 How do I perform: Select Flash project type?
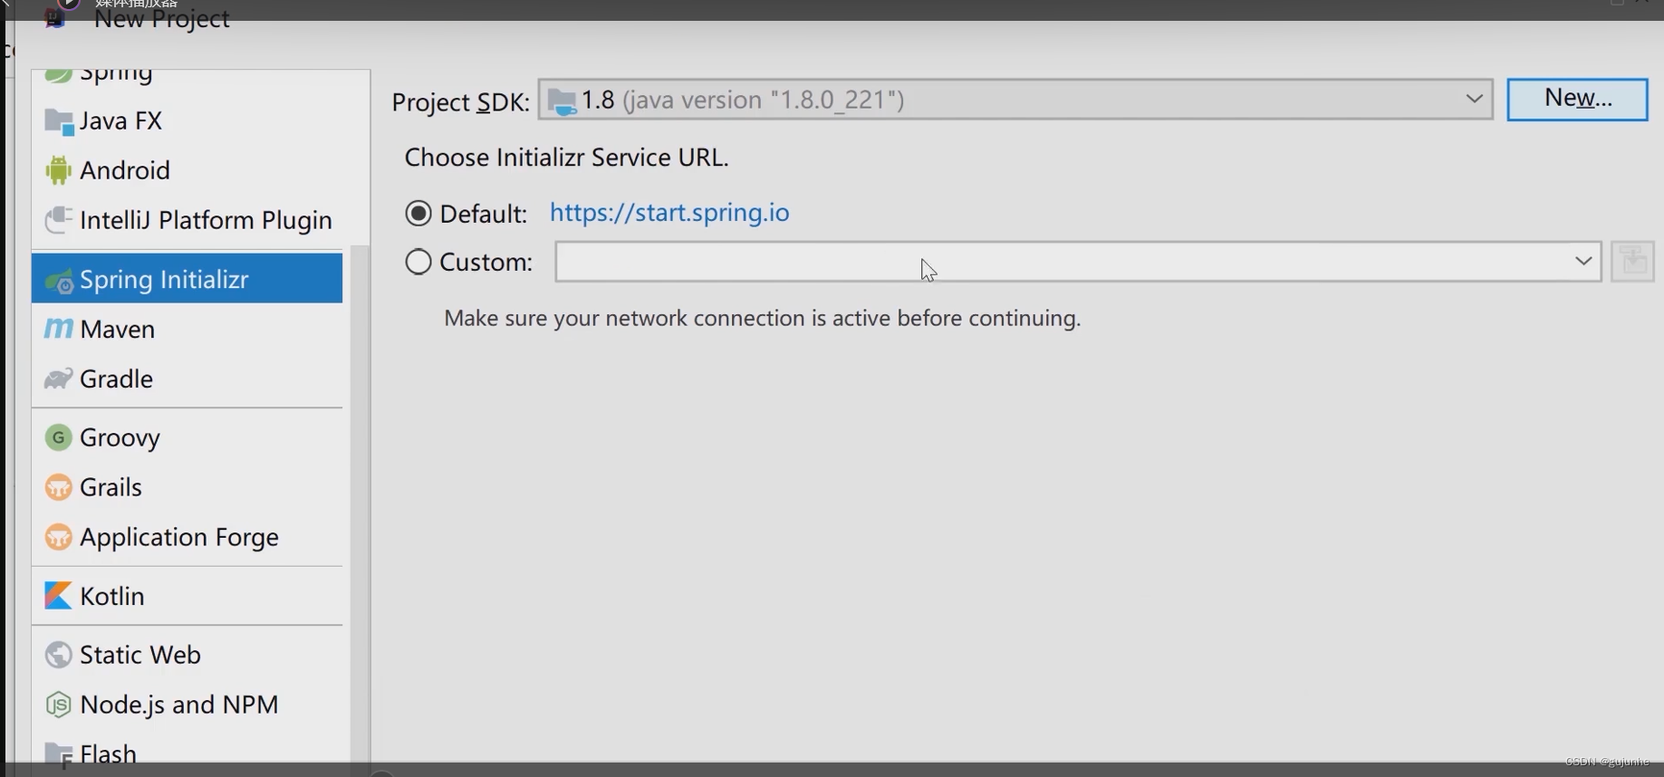tap(187, 754)
